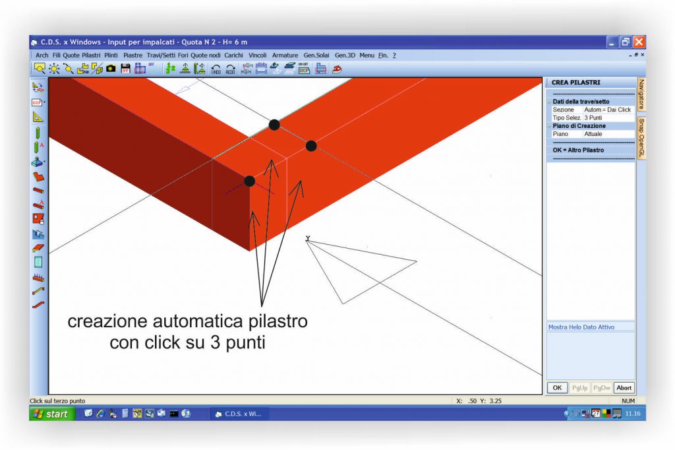This screenshot has width=675, height=450.
Task: Click the taskbar clock showing 11.16
Action: point(633,413)
